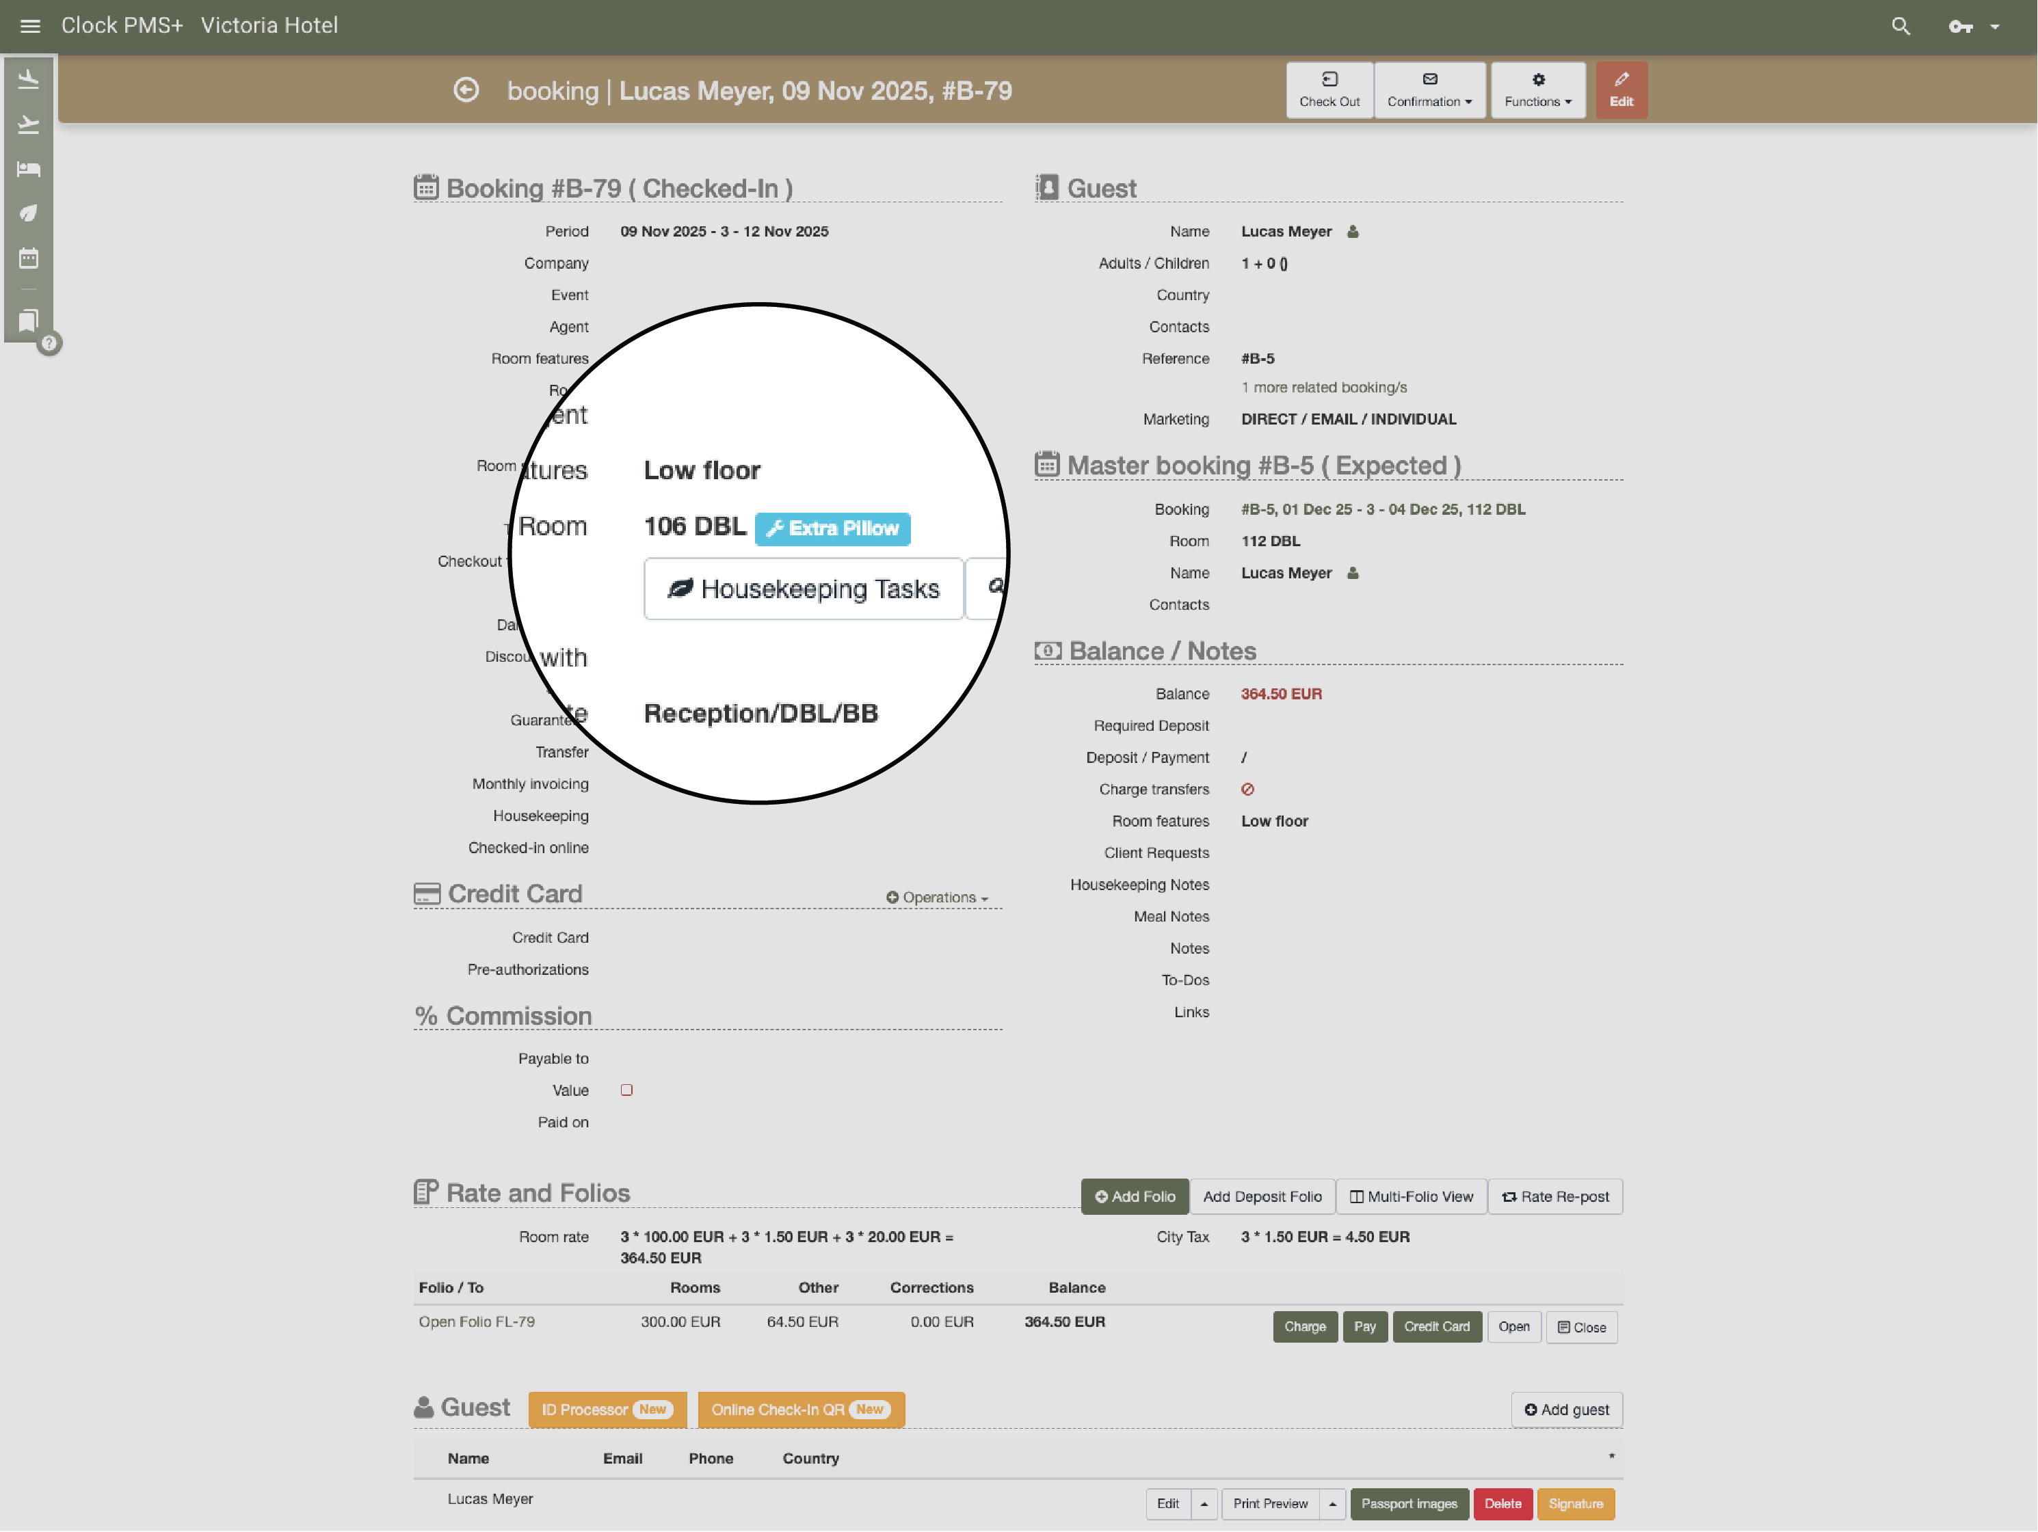Image resolution: width=2038 pixels, height=1532 pixels.
Task: Click the round help question mark icon
Action: point(50,344)
